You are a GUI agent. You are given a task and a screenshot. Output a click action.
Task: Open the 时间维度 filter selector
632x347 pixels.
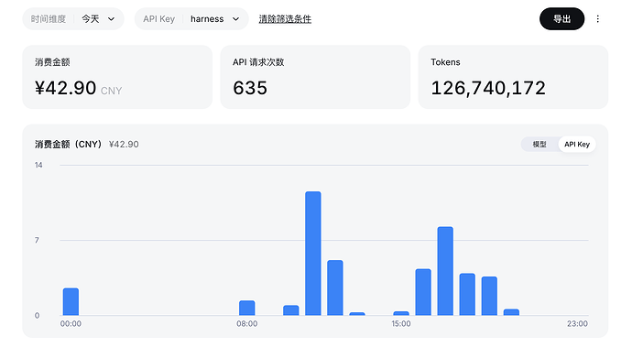click(73, 19)
